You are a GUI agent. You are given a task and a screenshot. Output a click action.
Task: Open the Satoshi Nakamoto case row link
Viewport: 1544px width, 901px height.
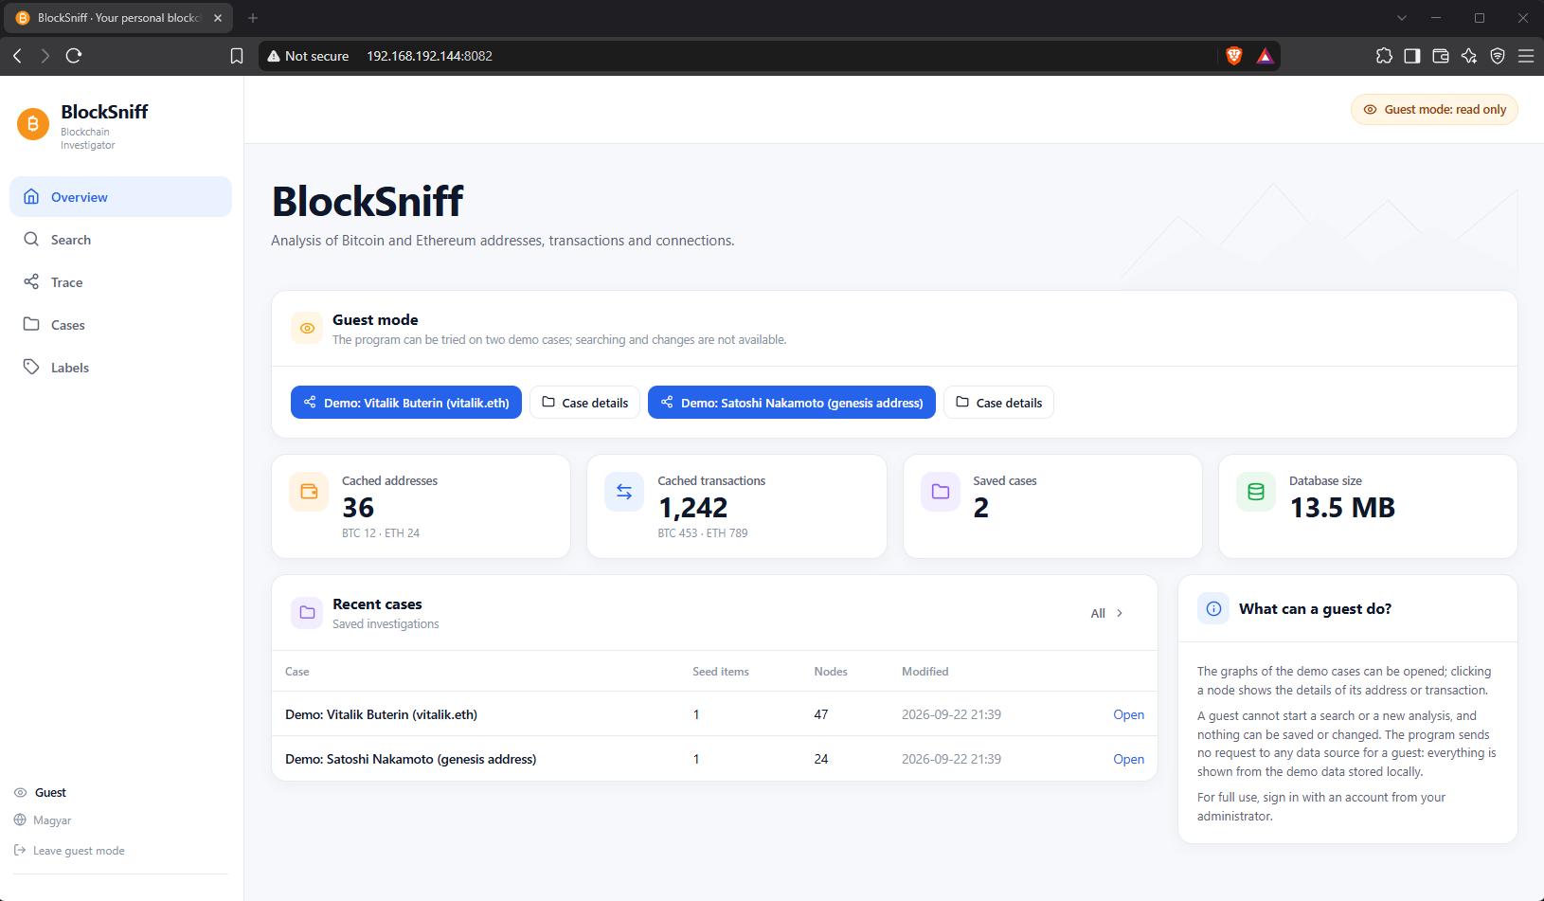(1128, 759)
